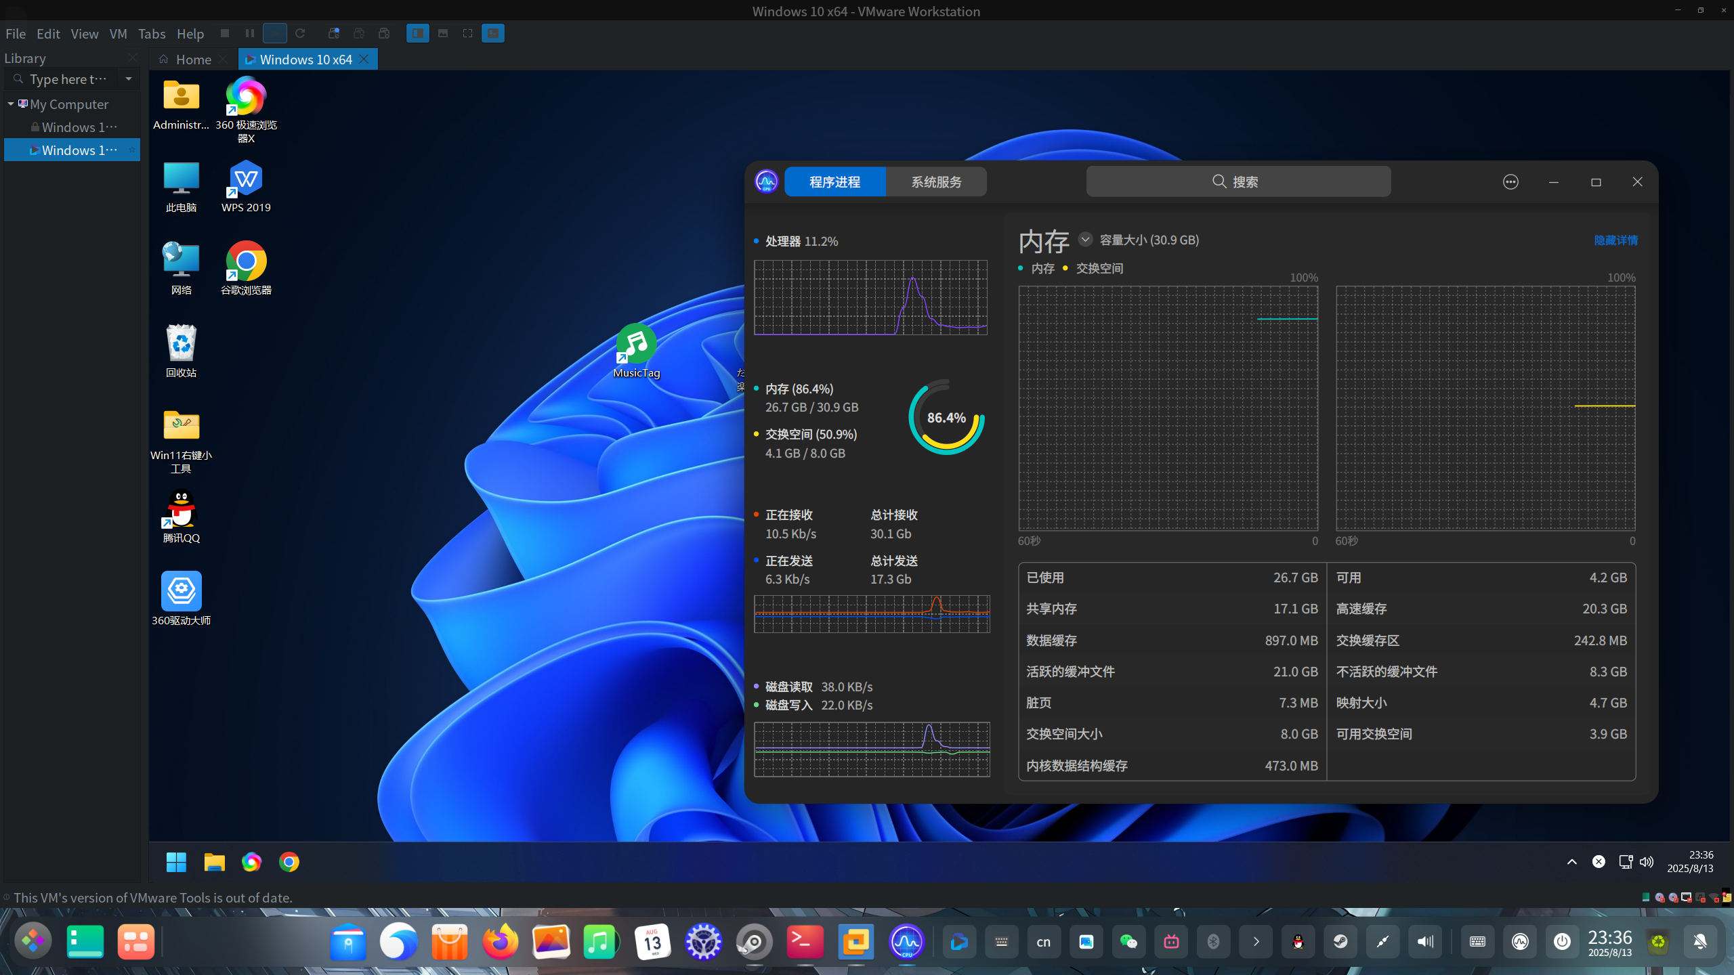Pause the virtual machine from the toolbar
This screenshot has width=1734, height=975.
[x=249, y=33]
